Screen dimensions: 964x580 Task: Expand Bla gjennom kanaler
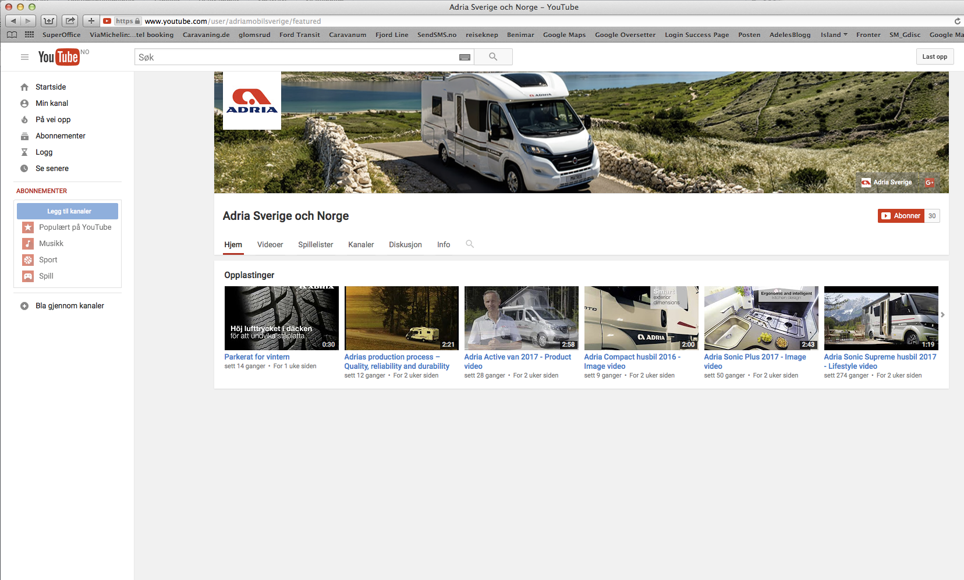coord(69,306)
